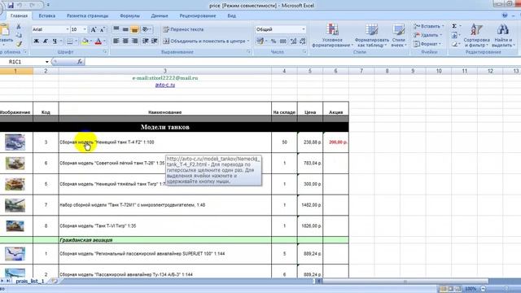Image resolution: width=521 pixels, height=293 pixels.
Task: Open the Формулы ribbon tab
Action: (129, 16)
